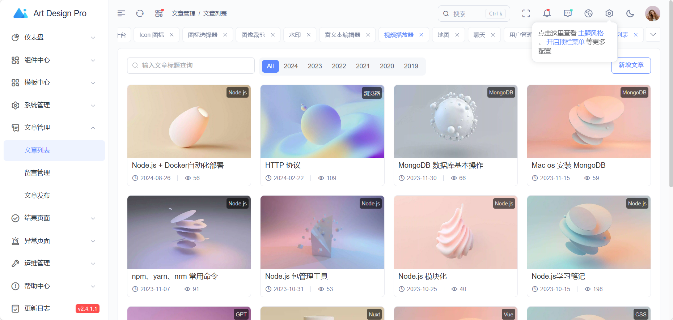The image size is (673, 320).
Task: Click the 主题风格 link in the tooltip
Action: point(591,33)
